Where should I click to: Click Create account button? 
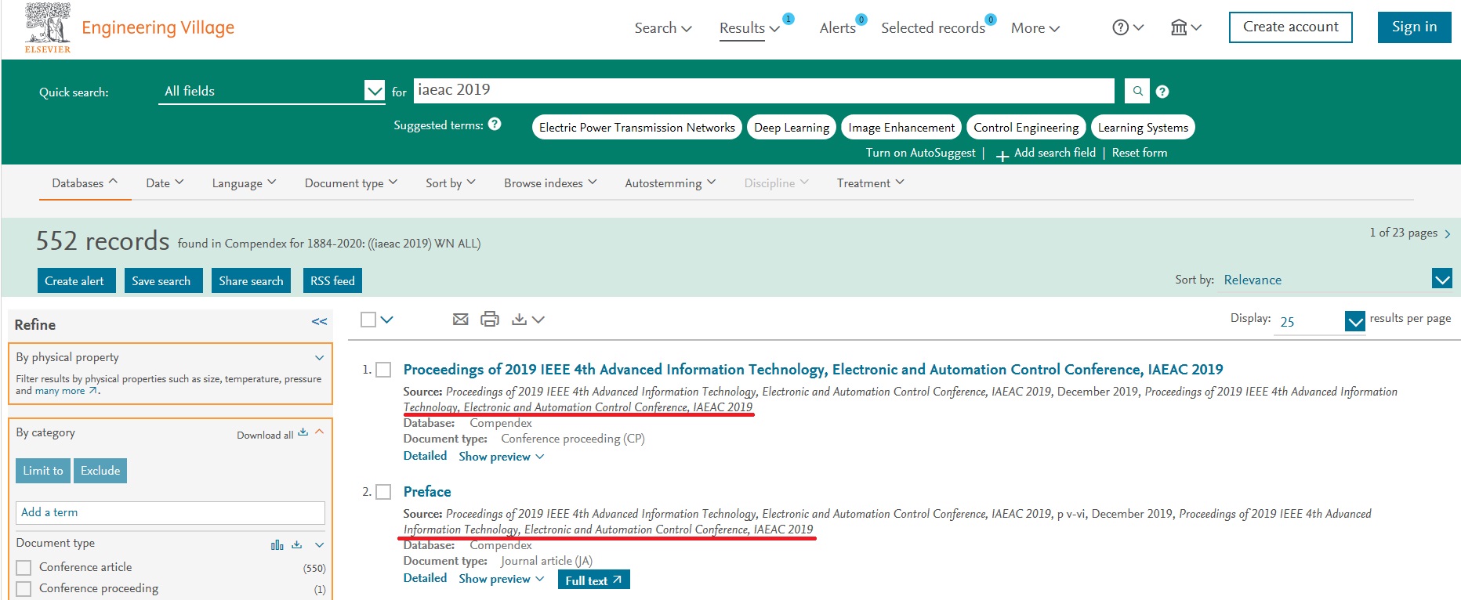[1291, 27]
